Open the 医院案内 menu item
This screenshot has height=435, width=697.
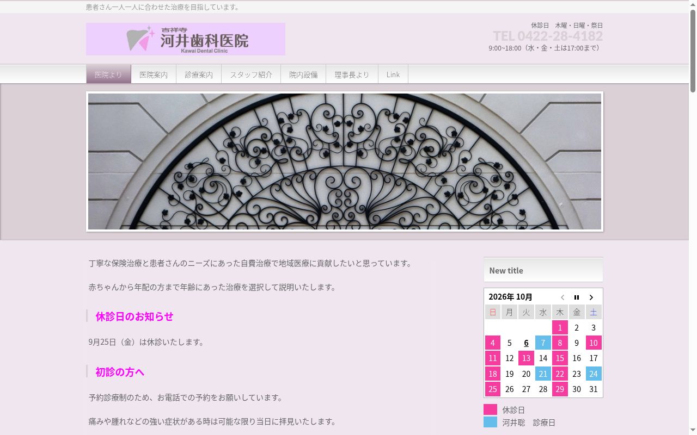(154, 74)
